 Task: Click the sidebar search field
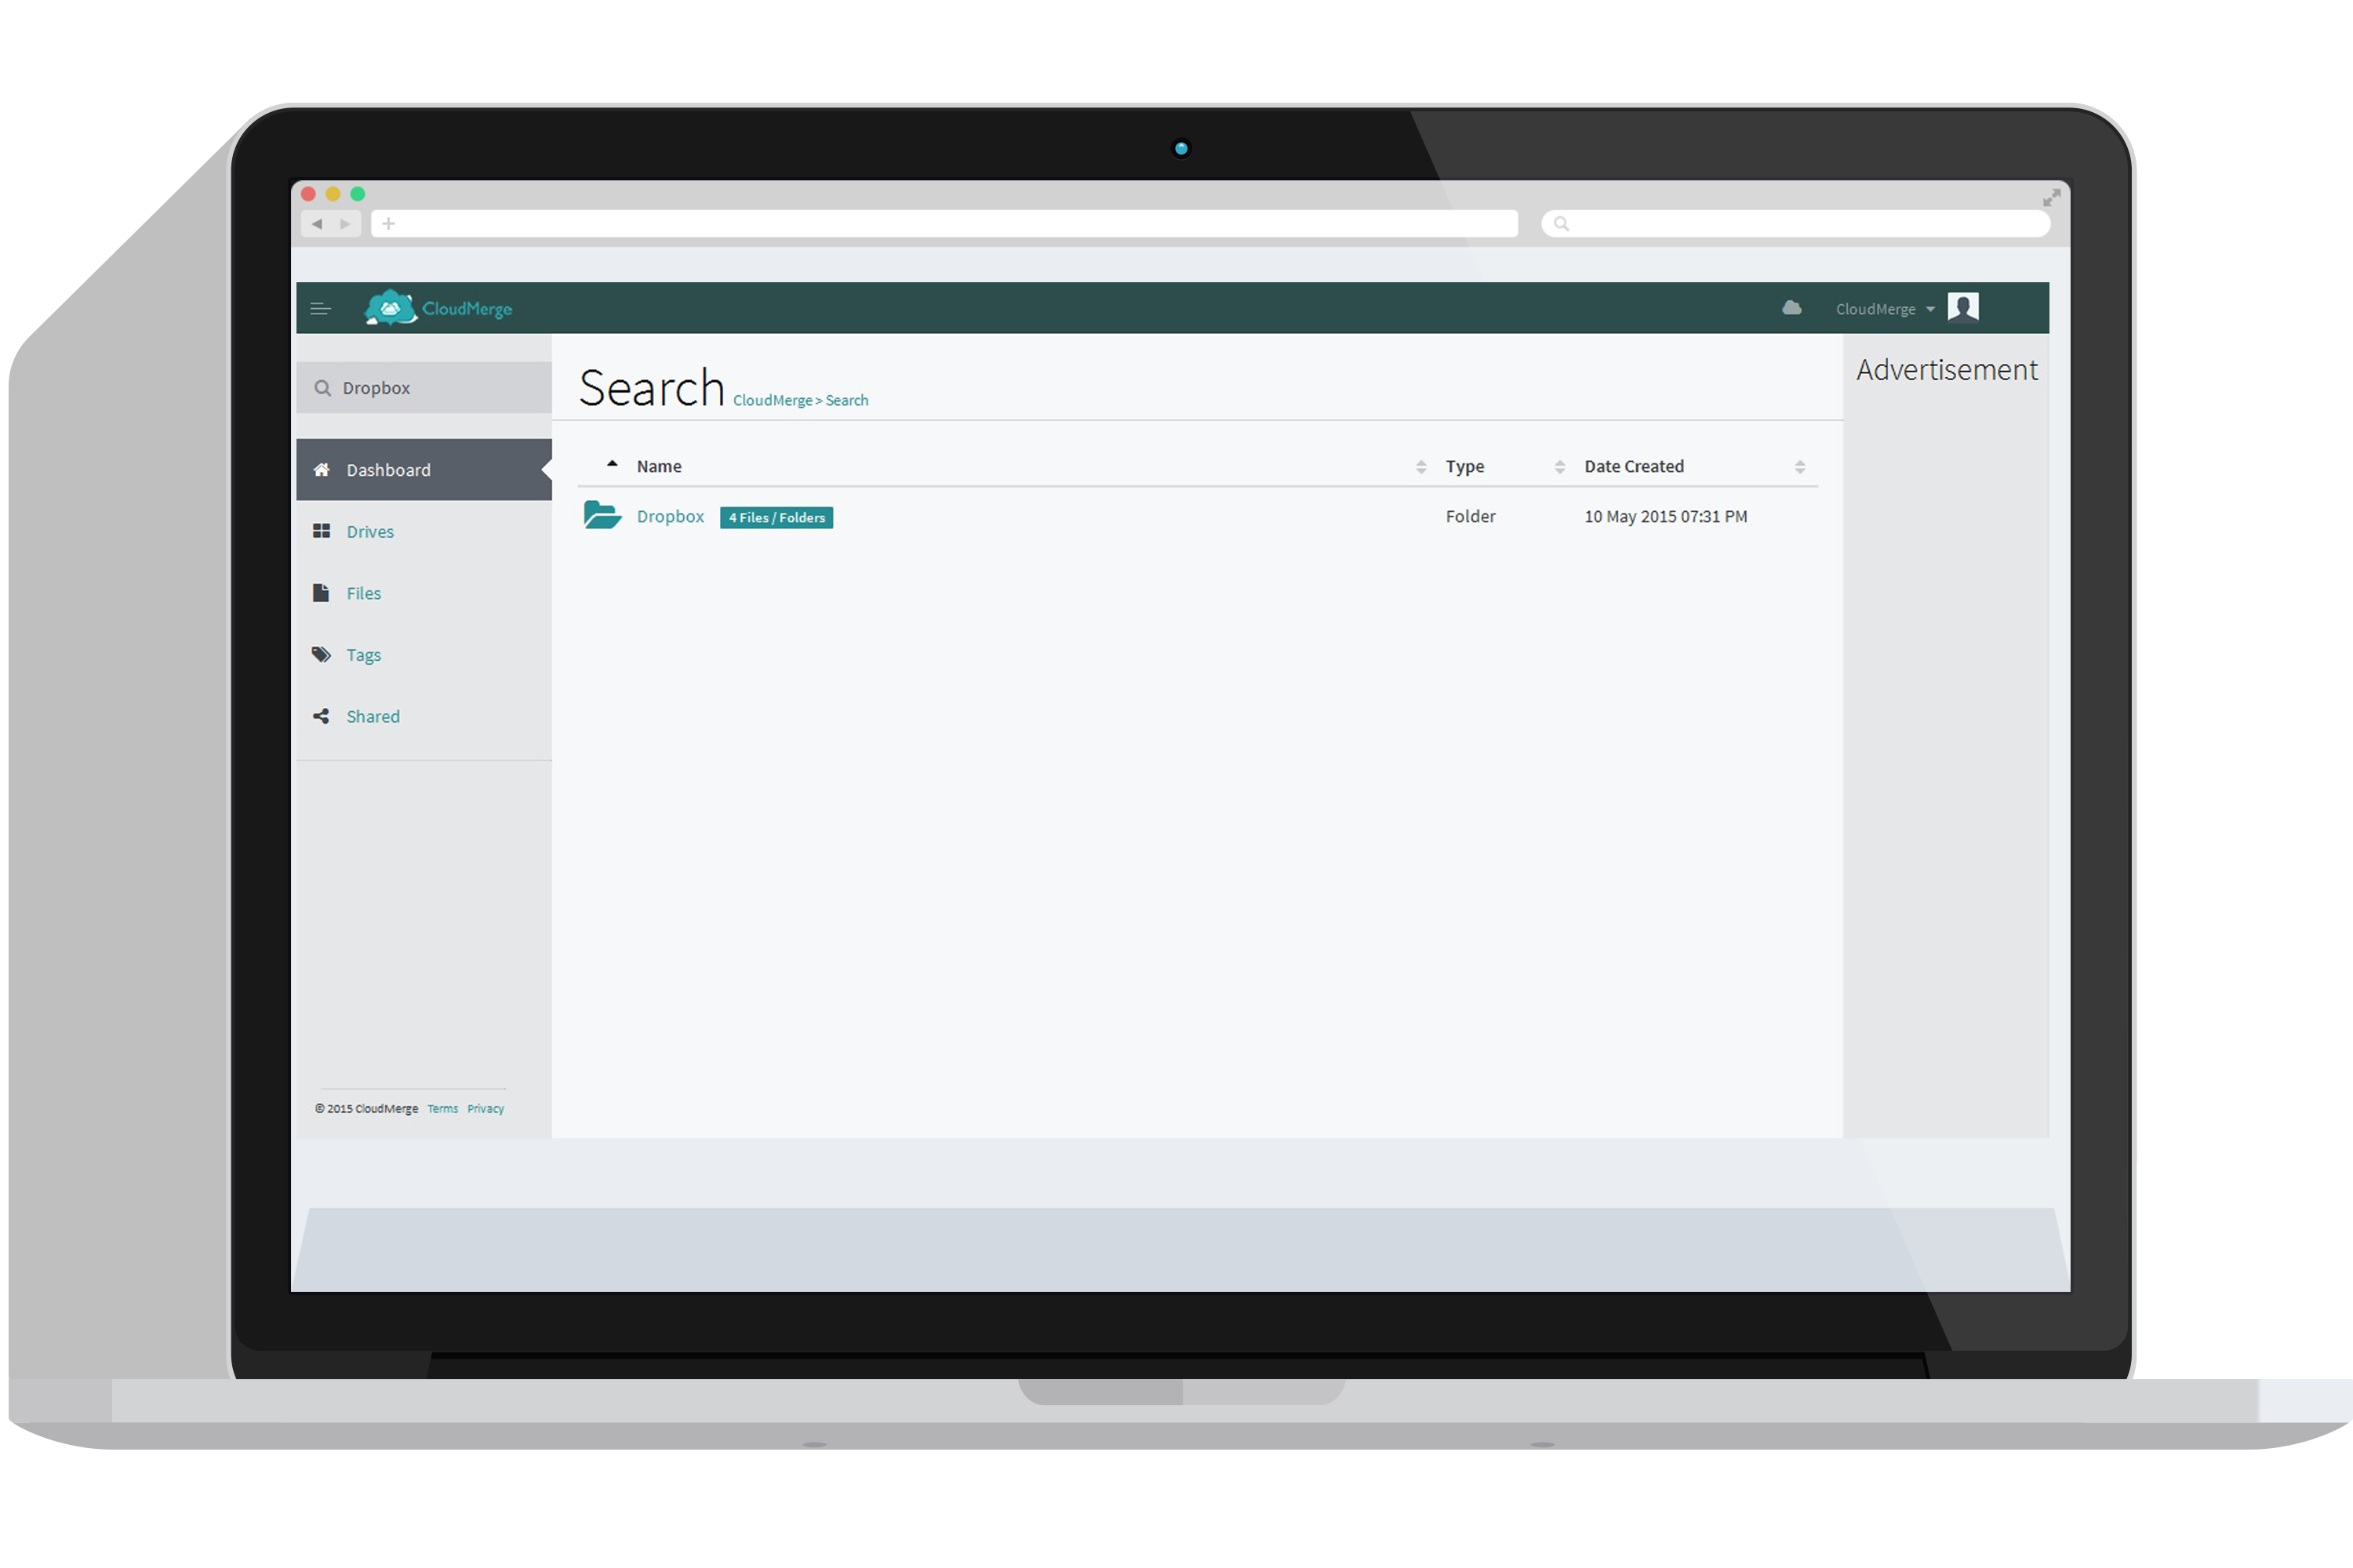(440, 388)
